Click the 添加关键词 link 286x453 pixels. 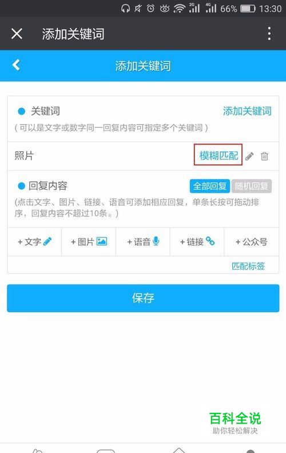(247, 111)
